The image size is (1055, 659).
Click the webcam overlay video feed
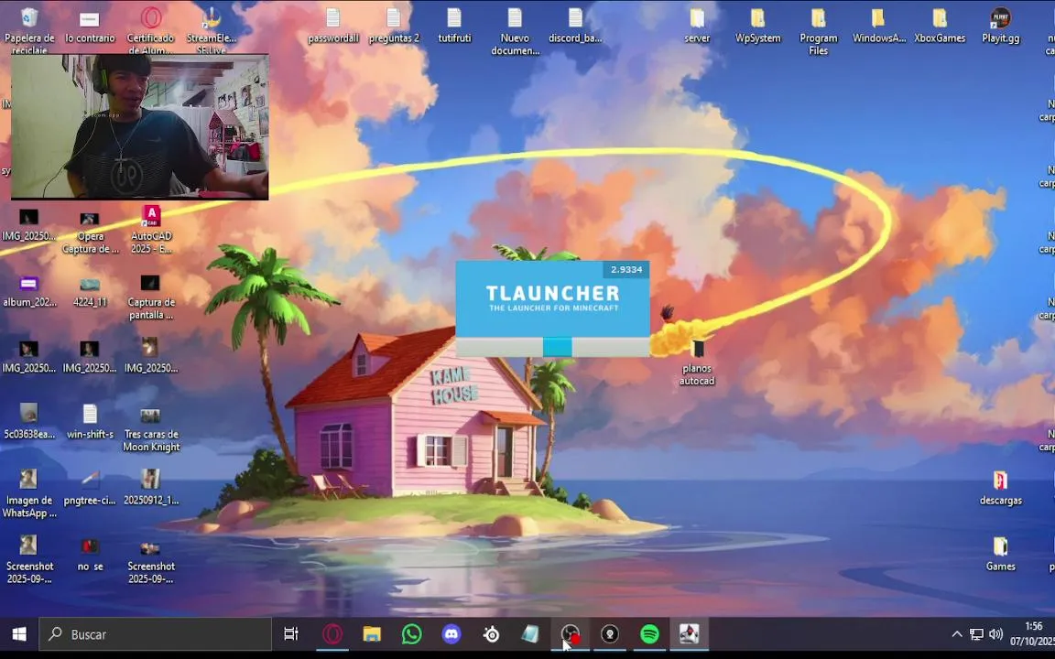click(x=140, y=127)
